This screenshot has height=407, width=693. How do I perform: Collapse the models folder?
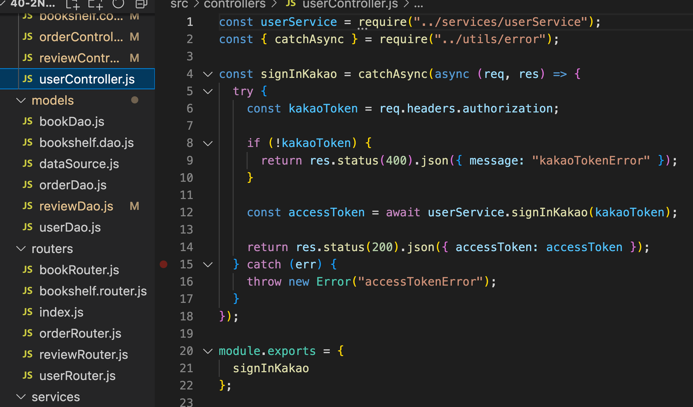(21, 101)
